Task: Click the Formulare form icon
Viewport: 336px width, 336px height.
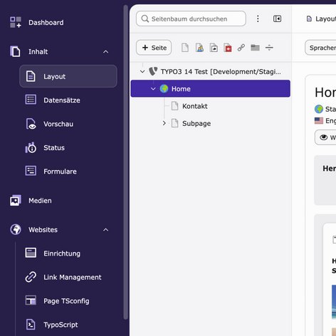Action: (x=31, y=171)
